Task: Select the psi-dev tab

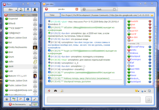Action: pyautogui.click(x=62, y=9)
